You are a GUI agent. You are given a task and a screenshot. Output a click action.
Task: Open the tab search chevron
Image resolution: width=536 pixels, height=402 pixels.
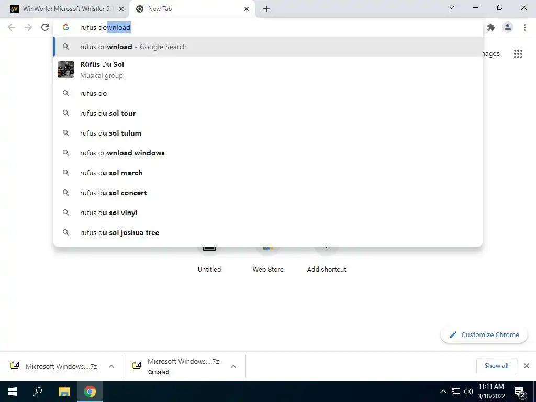pos(452,7)
